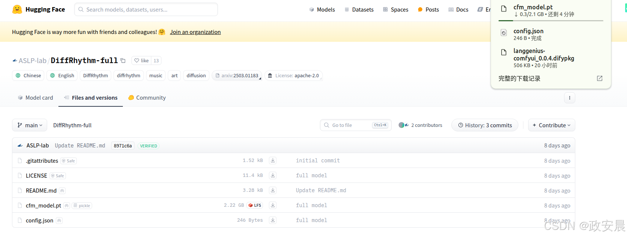Click the VERIFIED badge
The height and width of the screenshot is (237, 627).
[149, 146]
